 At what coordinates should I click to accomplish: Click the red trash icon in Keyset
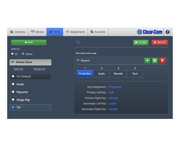(x=163, y=61)
